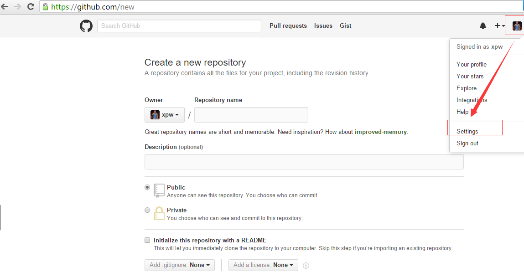Click the Owner label
This screenshot has width=524, height=272.
point(154,100)
